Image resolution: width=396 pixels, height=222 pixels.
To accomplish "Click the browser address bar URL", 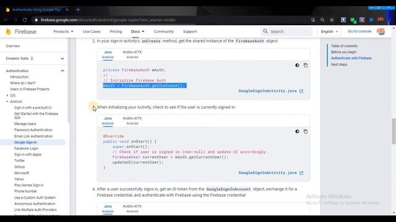I will click(108, 20).
